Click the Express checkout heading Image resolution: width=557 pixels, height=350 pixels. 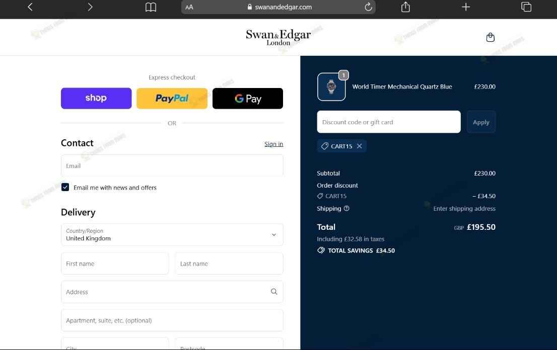point(172,77)
